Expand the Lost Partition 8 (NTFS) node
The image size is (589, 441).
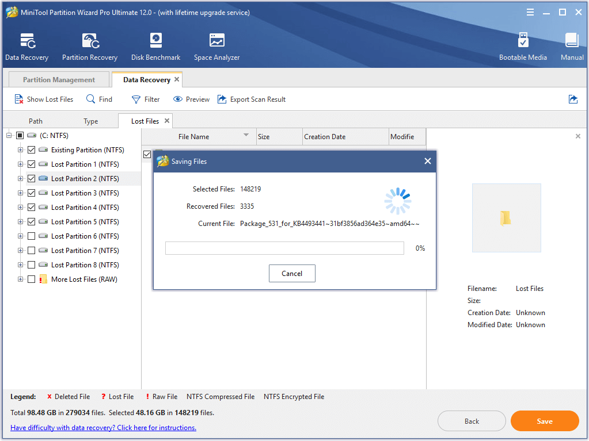21,265
